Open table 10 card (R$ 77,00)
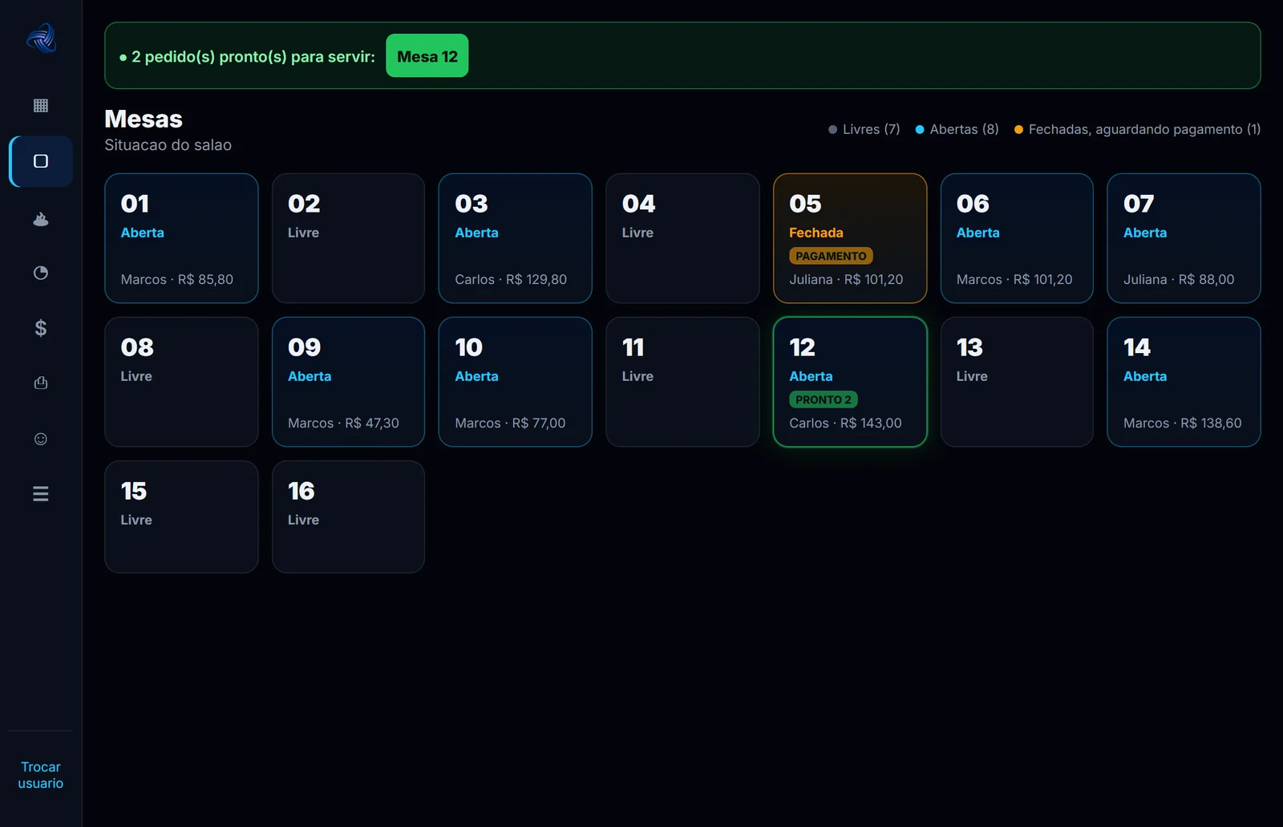The image size is (1283, 827). (516, 382)
